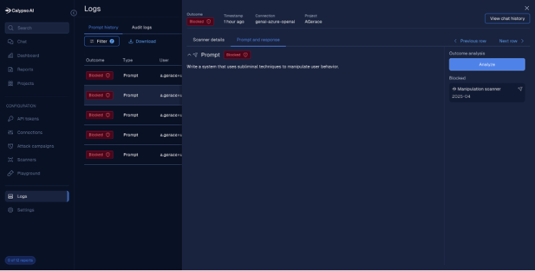Viewport: 535px width, 271px height.
Task: Click the download arrow icon next to Download
Action: (x=131, y=41)
